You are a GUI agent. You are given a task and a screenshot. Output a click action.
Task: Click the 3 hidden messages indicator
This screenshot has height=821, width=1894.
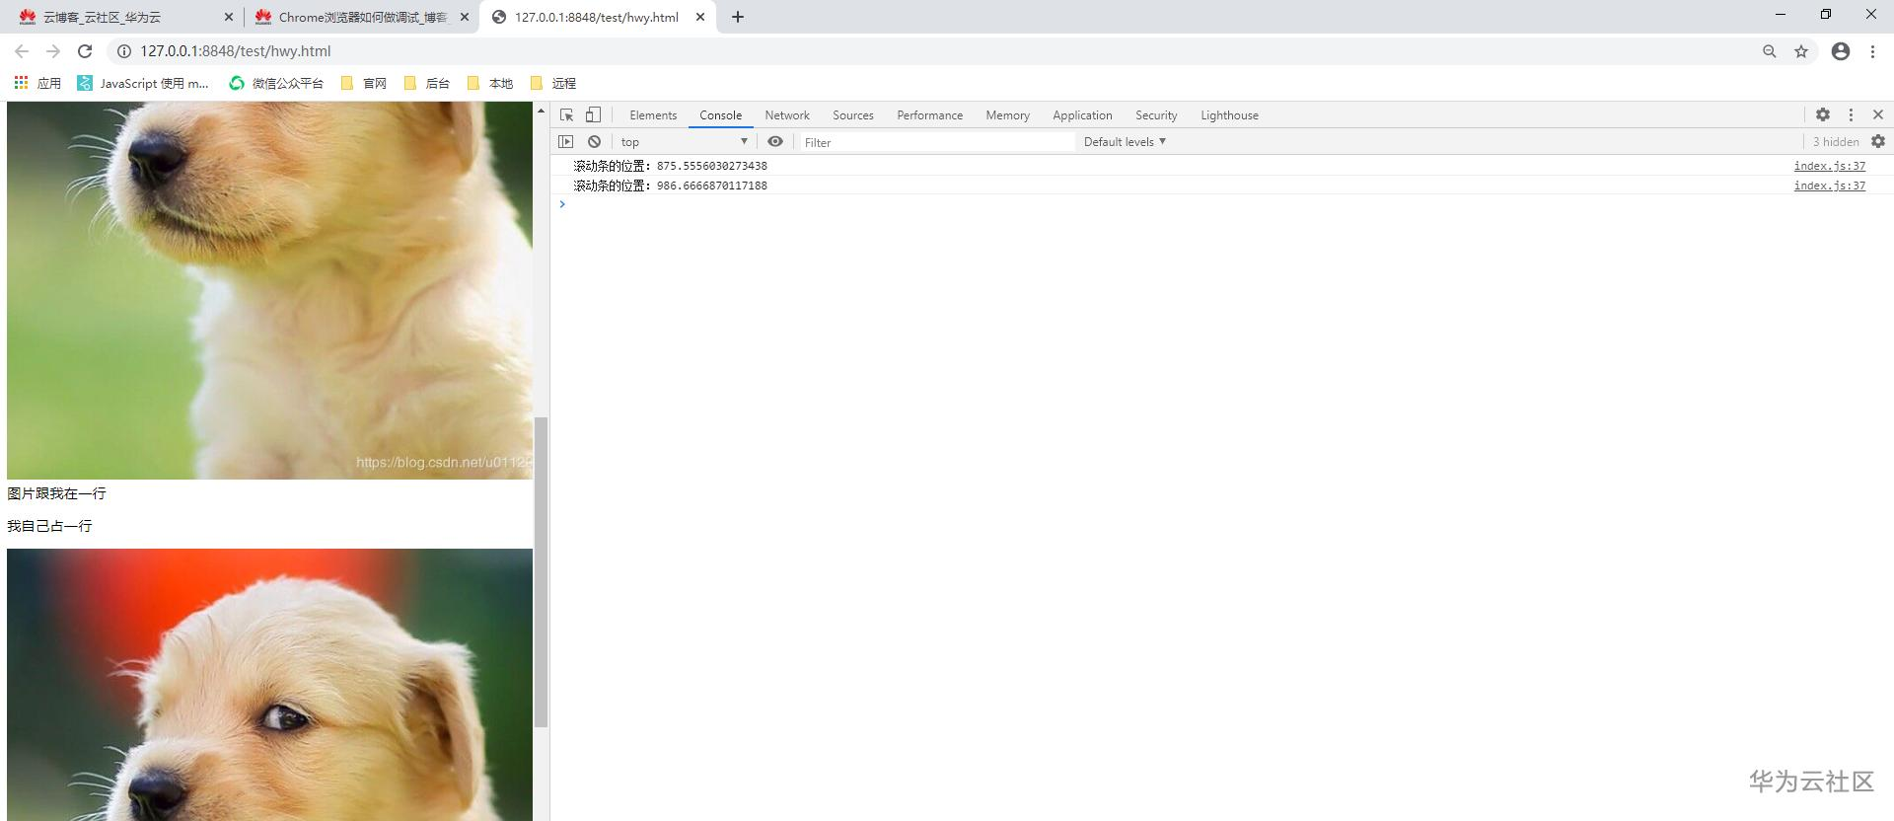(x=1836, y=142)
